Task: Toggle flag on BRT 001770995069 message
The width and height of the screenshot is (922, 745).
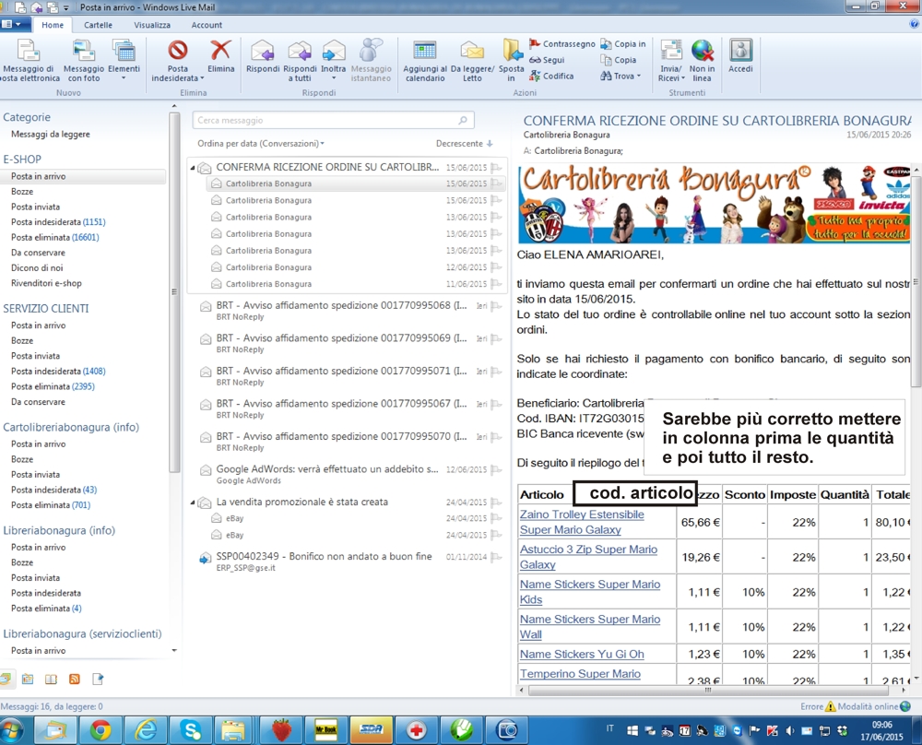Action: [x=496, y=338]
